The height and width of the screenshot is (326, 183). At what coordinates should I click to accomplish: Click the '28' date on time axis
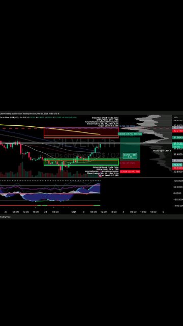45,212
